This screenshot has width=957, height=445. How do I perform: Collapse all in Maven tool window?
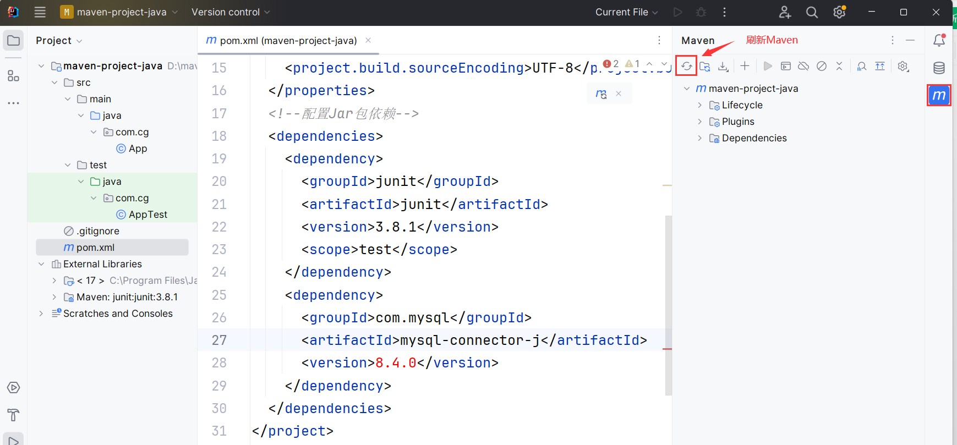tap(839, 66)
